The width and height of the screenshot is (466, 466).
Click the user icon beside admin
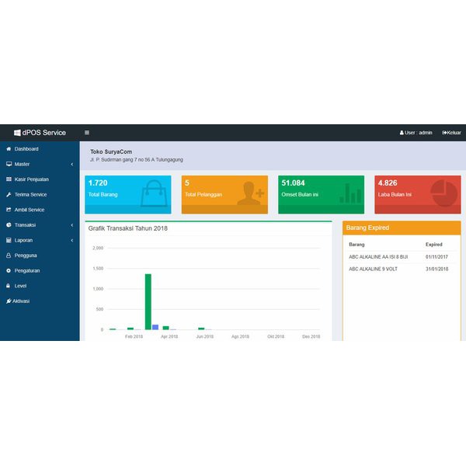click(402, 133)
